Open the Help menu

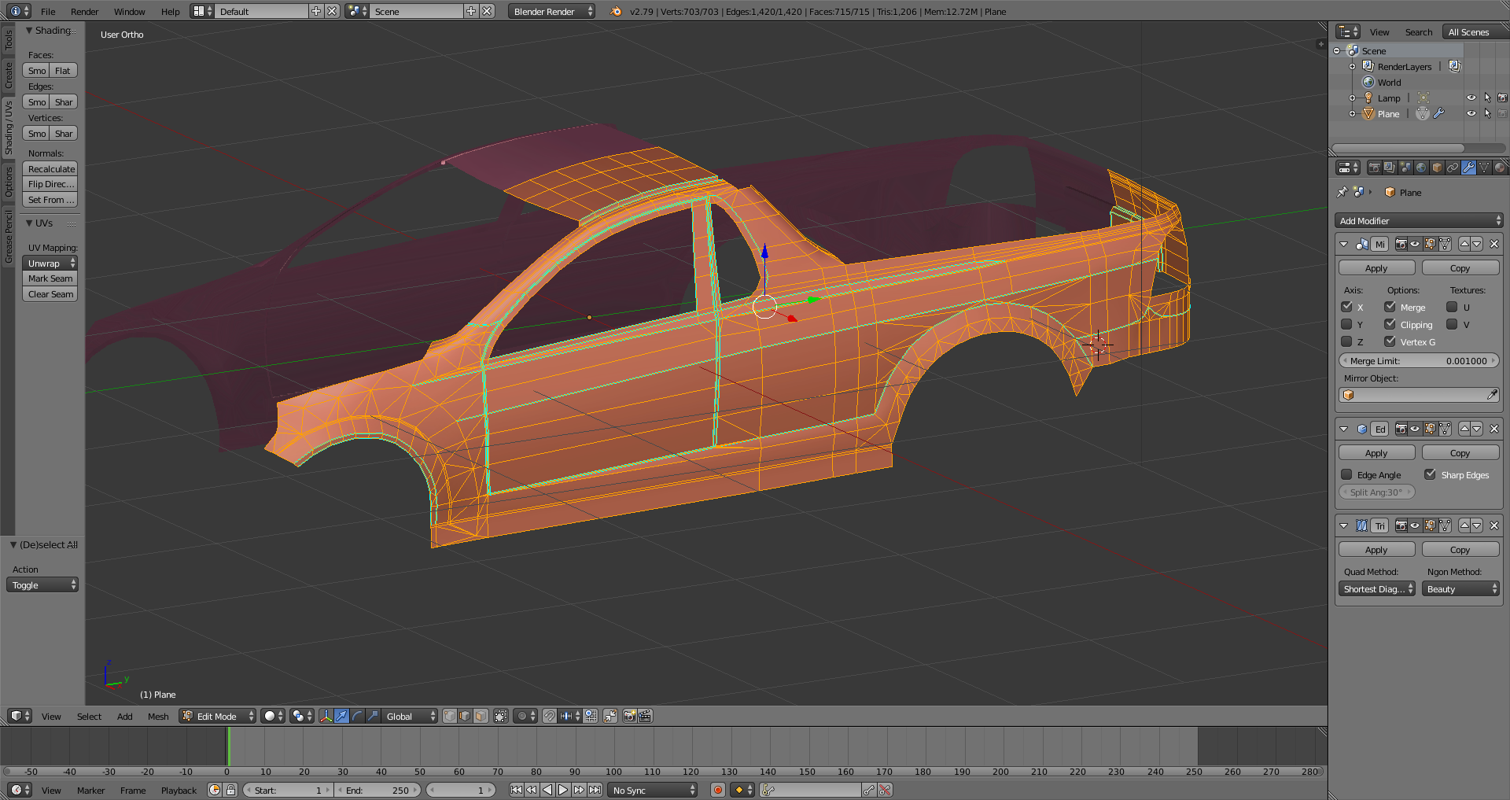170,11
